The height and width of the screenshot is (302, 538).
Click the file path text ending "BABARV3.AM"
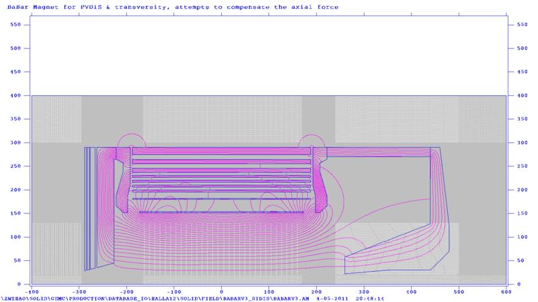(x=155, y=299)
